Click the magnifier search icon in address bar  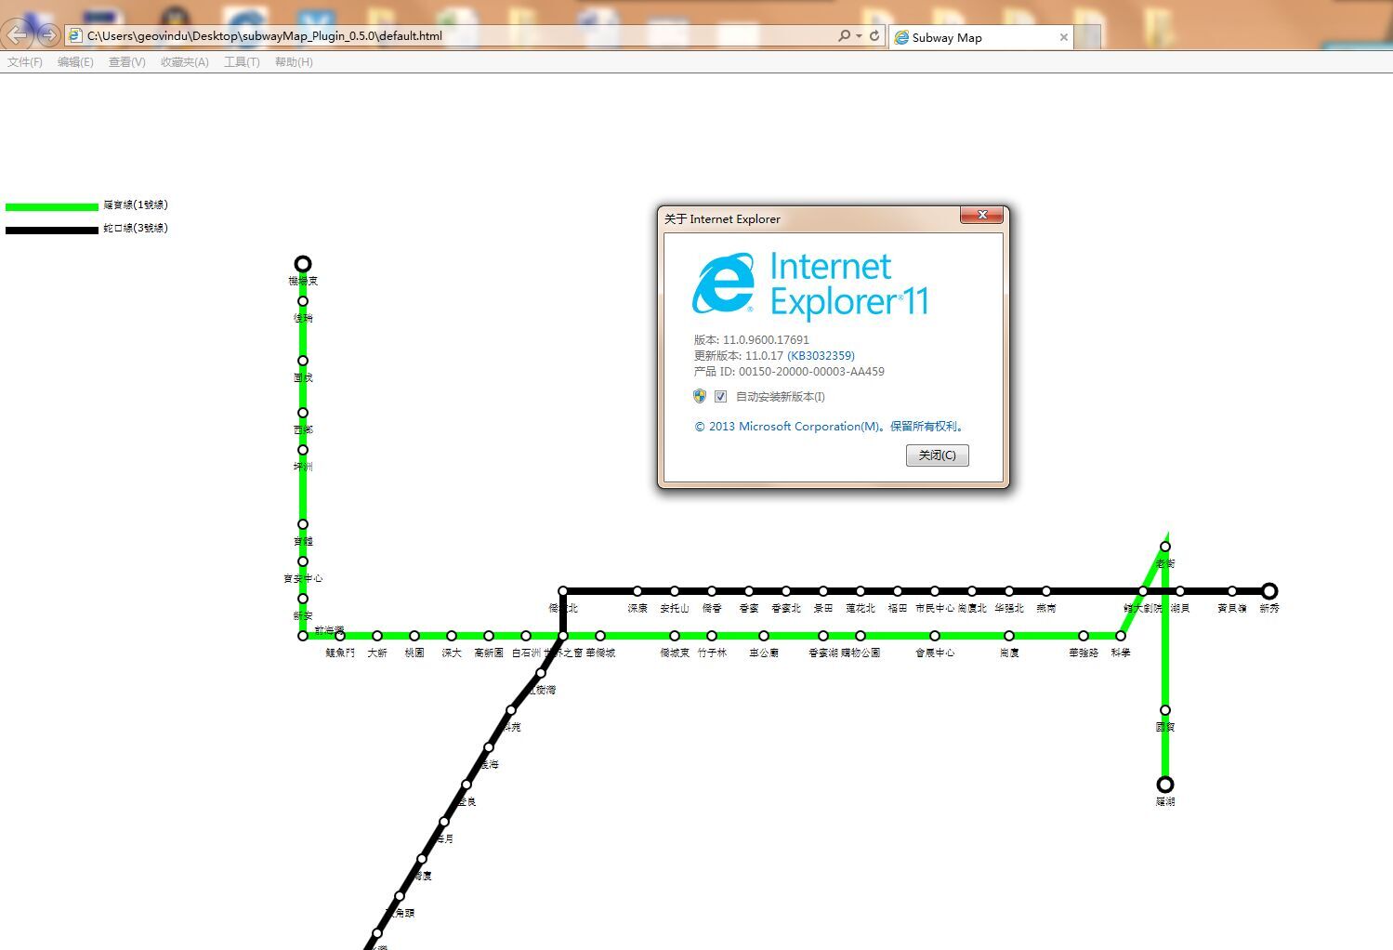[x=844, y=36]
